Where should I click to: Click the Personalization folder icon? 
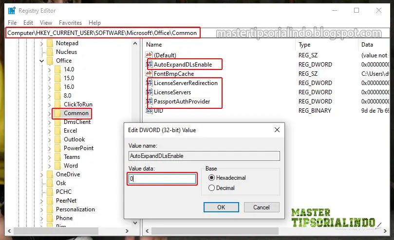click(x=50, y=209)
